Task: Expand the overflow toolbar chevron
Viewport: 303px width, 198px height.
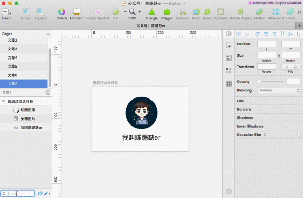Action: (x=299, y=12)
